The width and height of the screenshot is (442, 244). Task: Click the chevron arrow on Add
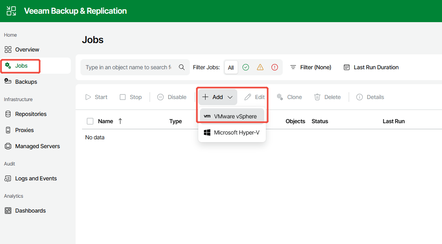point(230,97)
